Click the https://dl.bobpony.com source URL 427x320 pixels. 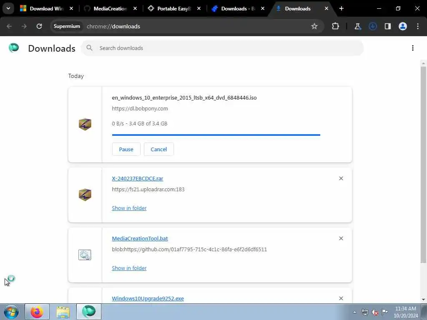[140, 109]
